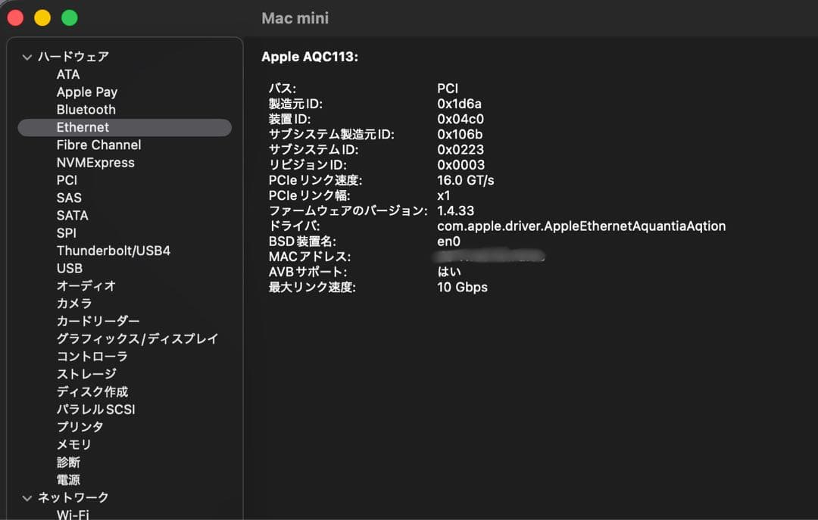Viewport: 818px width, 520px height.
Task: Click the Mac mini window title
Action: tap(295, 18)
